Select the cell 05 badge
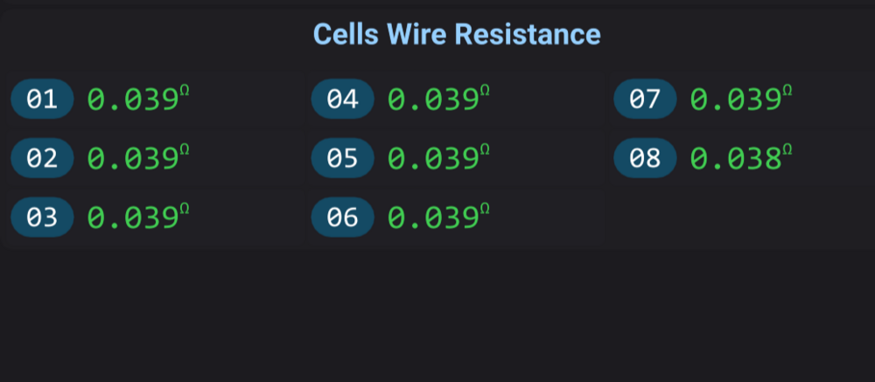 (343, 159)
